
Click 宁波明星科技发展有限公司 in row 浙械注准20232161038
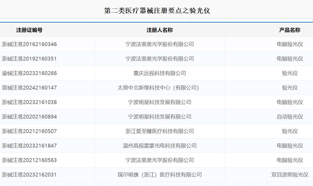160,102
